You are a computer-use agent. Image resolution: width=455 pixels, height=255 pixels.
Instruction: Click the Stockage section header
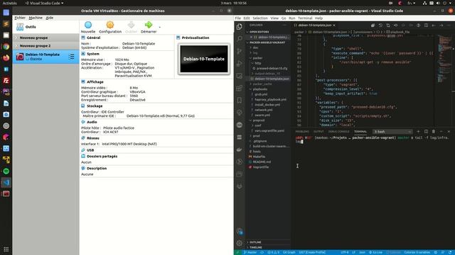[x=95, y=106]
